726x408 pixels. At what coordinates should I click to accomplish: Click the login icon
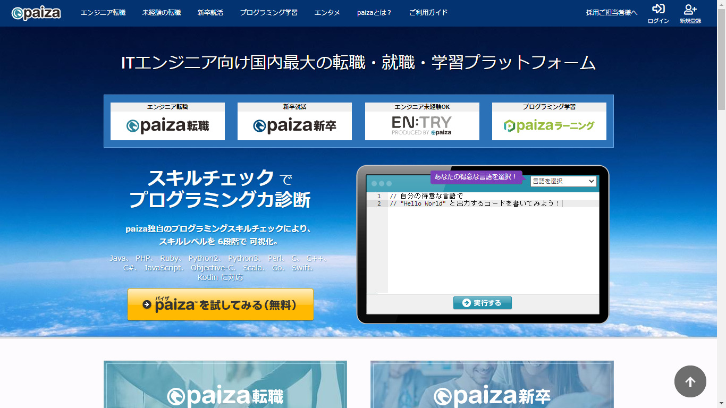click(658, 9)
